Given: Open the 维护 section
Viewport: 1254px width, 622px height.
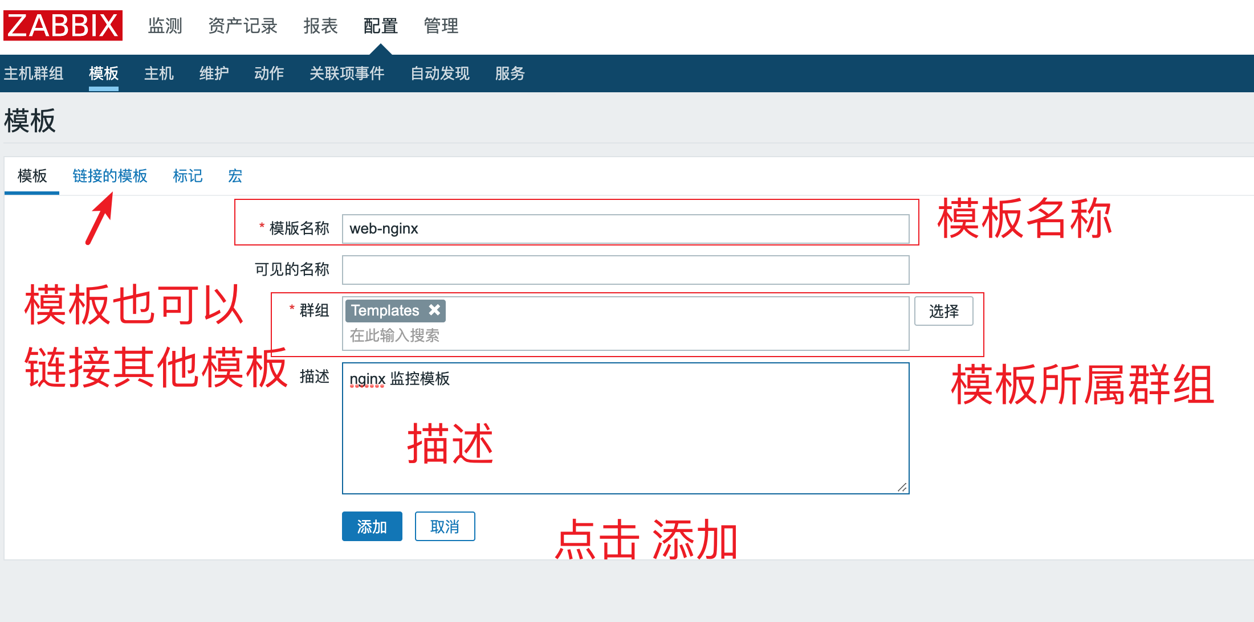Looking at the screenshot, I should pyautogui.click(x=214, y=73).
